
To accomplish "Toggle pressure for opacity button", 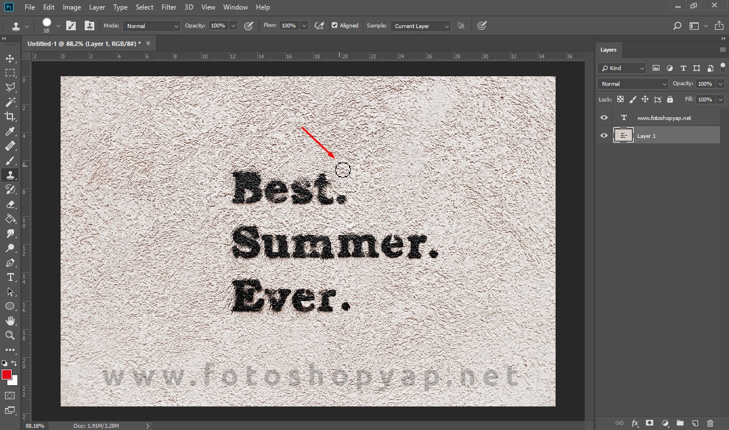I will pyautogui.click(x=249, y=26).
